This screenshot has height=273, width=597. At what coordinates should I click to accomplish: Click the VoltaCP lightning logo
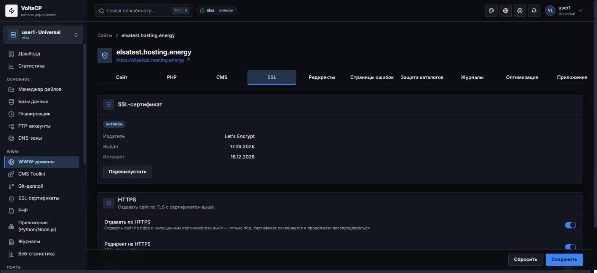pyautogui.click(x=11, y=11)
